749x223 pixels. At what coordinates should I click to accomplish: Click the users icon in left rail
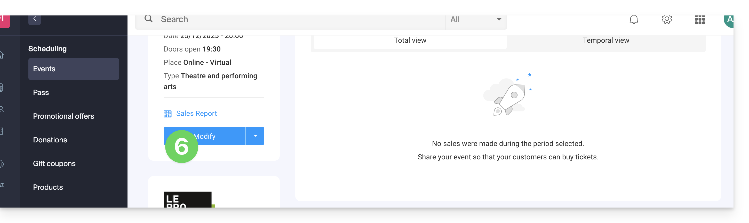(2, 109)
